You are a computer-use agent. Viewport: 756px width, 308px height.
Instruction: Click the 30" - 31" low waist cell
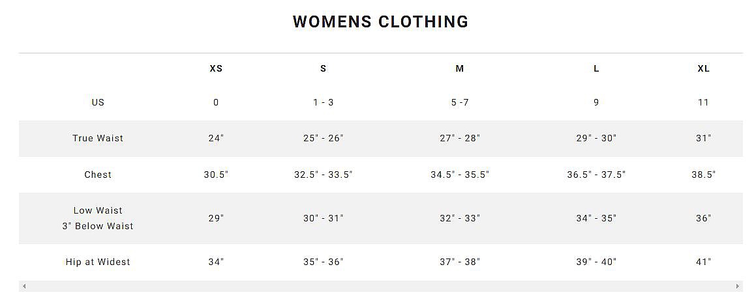(323, 218)
